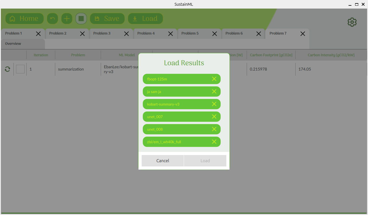Viewport: 368px width, 215px height.
Task: Refresh iteration 1 with reload icon
Action: tap(7, 69)
